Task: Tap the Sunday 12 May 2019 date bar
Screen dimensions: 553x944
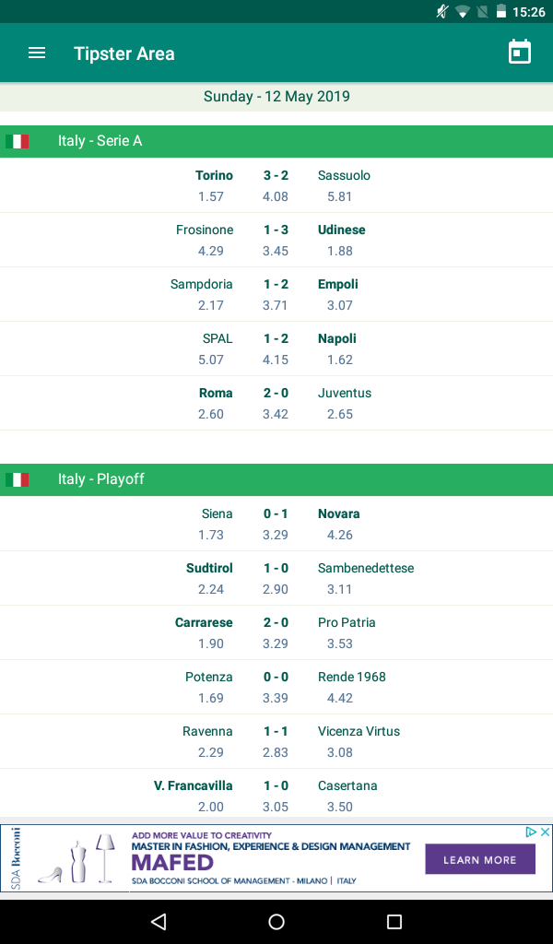Action: click(x=276, y=96)
